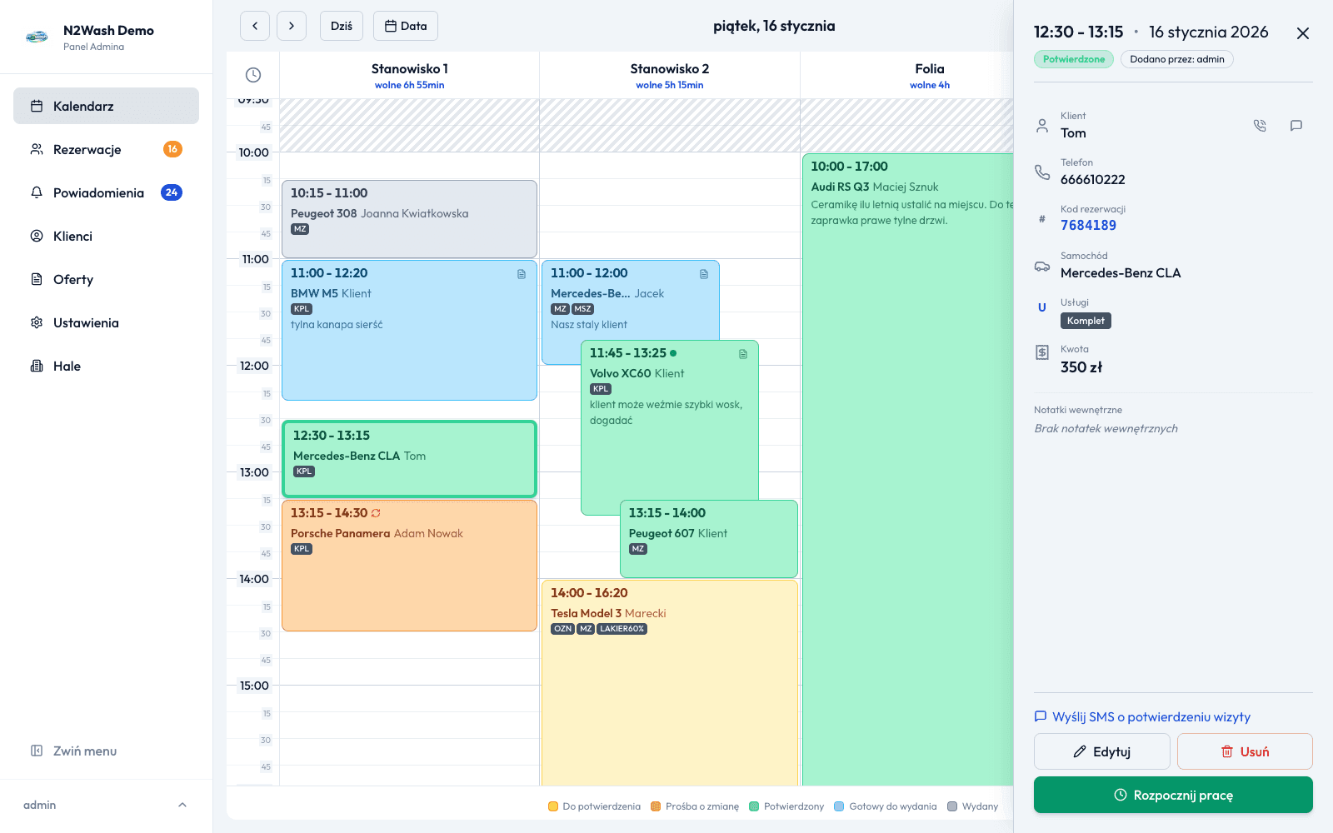Click the phone call icon next to Tom

tap(1260, 125)
